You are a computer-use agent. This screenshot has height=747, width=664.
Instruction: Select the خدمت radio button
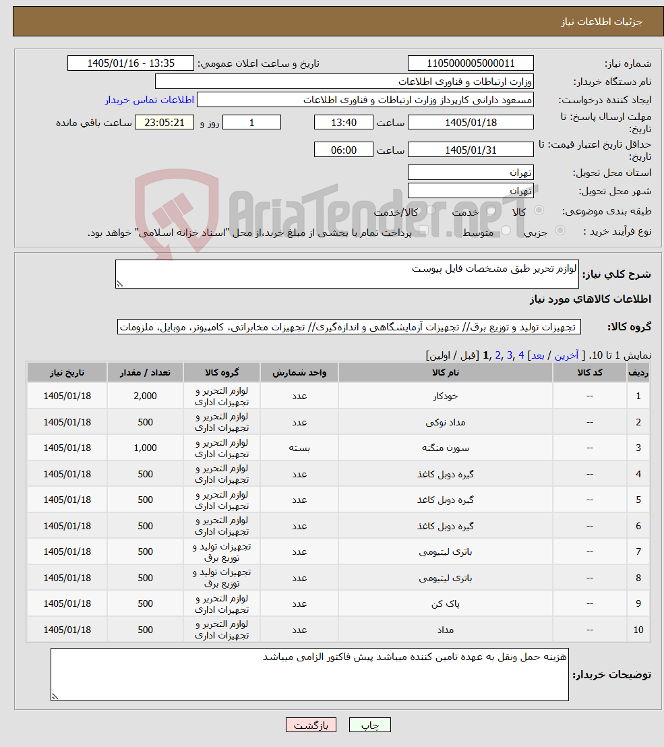pos(491,210)
